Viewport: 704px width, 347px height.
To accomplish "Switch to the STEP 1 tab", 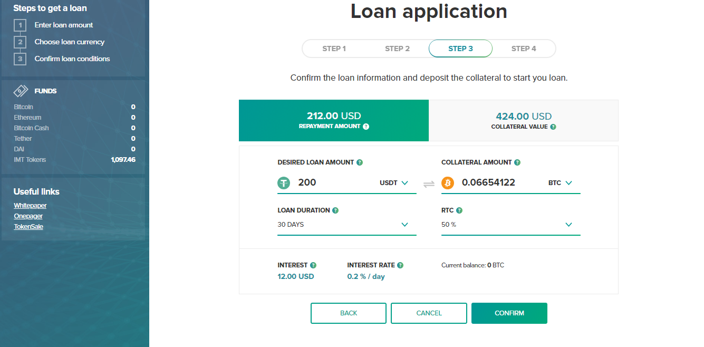I will [x=334, y=49].
